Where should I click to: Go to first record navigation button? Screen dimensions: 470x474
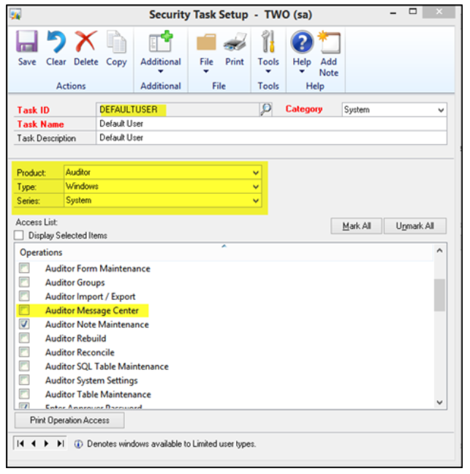click(x=20, y=443)
